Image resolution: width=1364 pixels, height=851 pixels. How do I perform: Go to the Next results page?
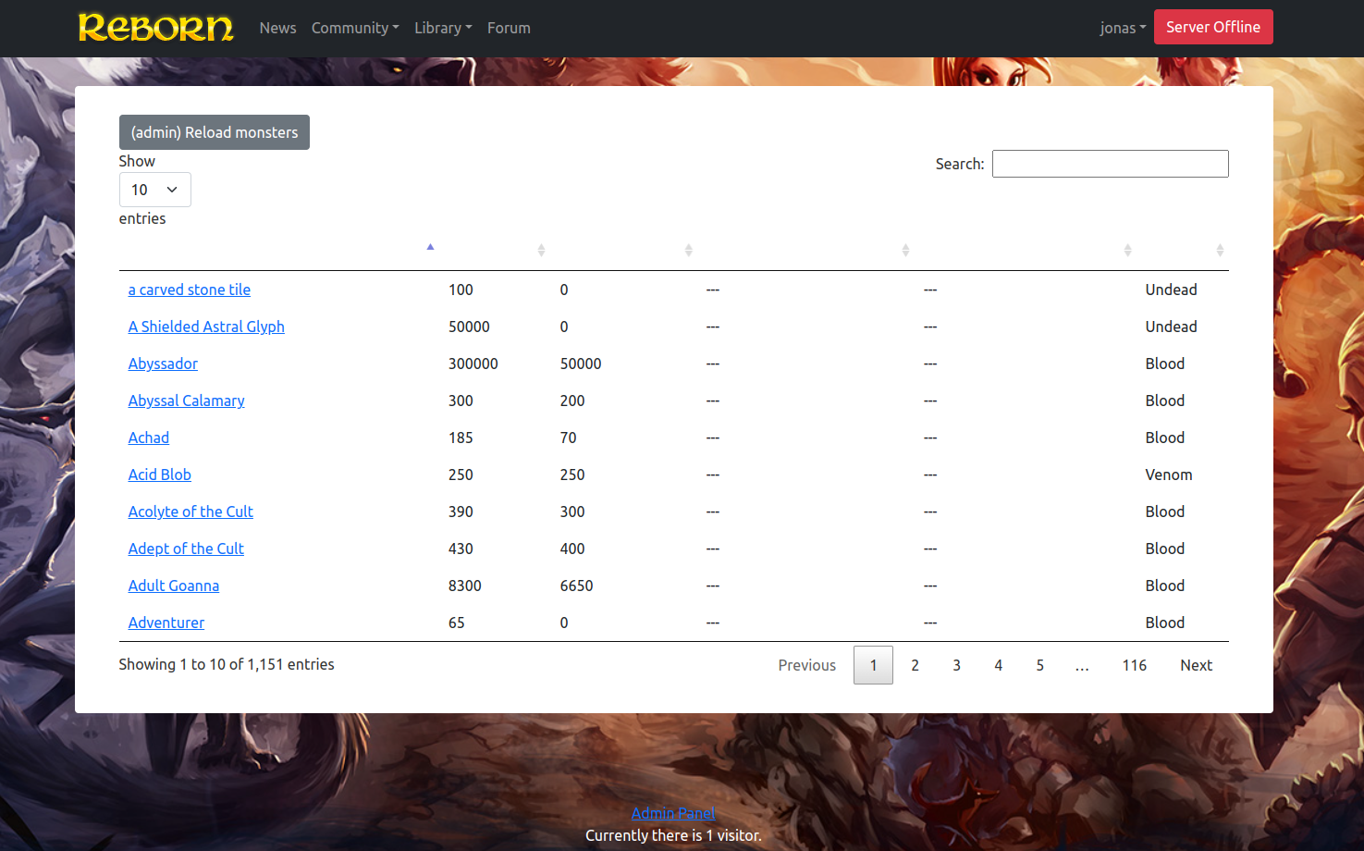(x=1196, y=665)
